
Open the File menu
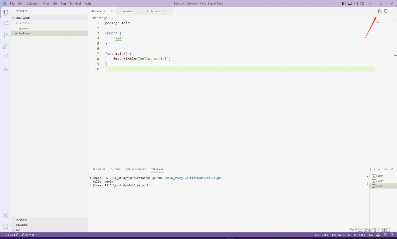pyautogui.click(x=12, y=3)
